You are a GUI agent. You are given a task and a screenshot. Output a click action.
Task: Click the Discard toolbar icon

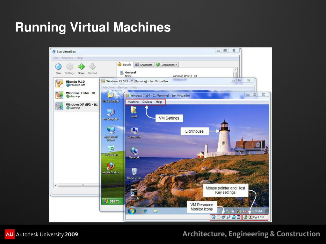click(92, 69)
